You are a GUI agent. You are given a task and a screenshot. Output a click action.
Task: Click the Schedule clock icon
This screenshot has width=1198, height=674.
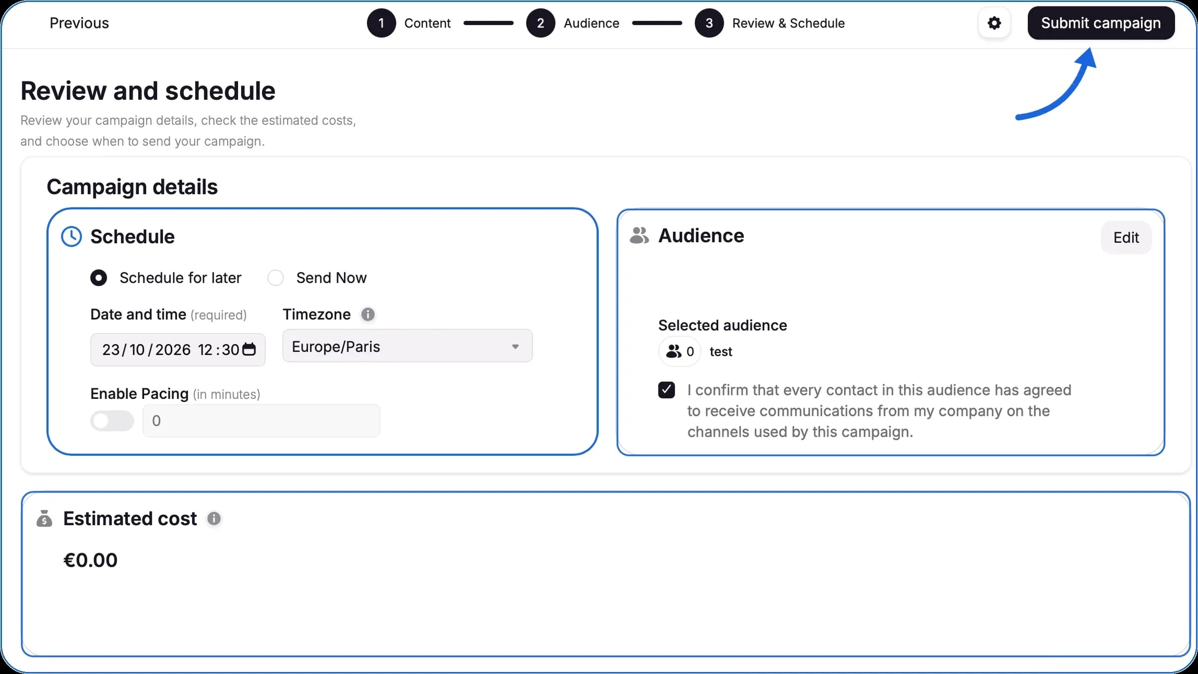[71, 237]
